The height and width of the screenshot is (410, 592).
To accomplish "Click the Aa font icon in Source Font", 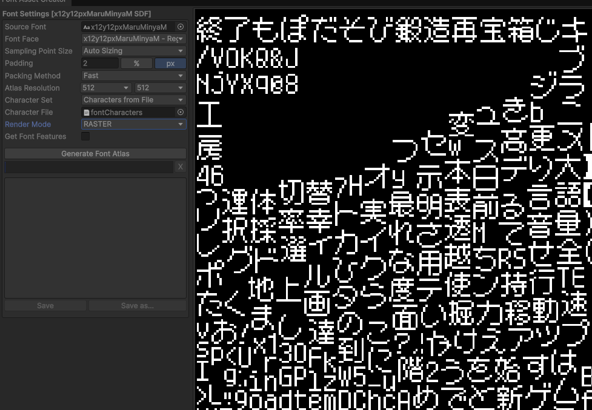I will click(87, 27).
